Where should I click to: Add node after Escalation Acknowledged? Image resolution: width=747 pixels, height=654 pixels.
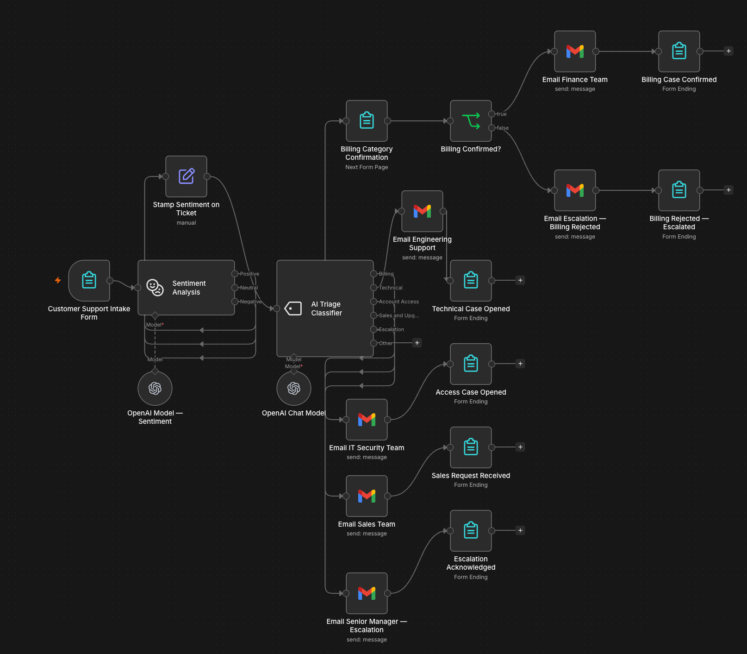(x=520, y=530)
